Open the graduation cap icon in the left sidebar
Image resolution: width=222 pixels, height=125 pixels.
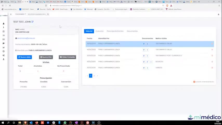coord(4,43)
